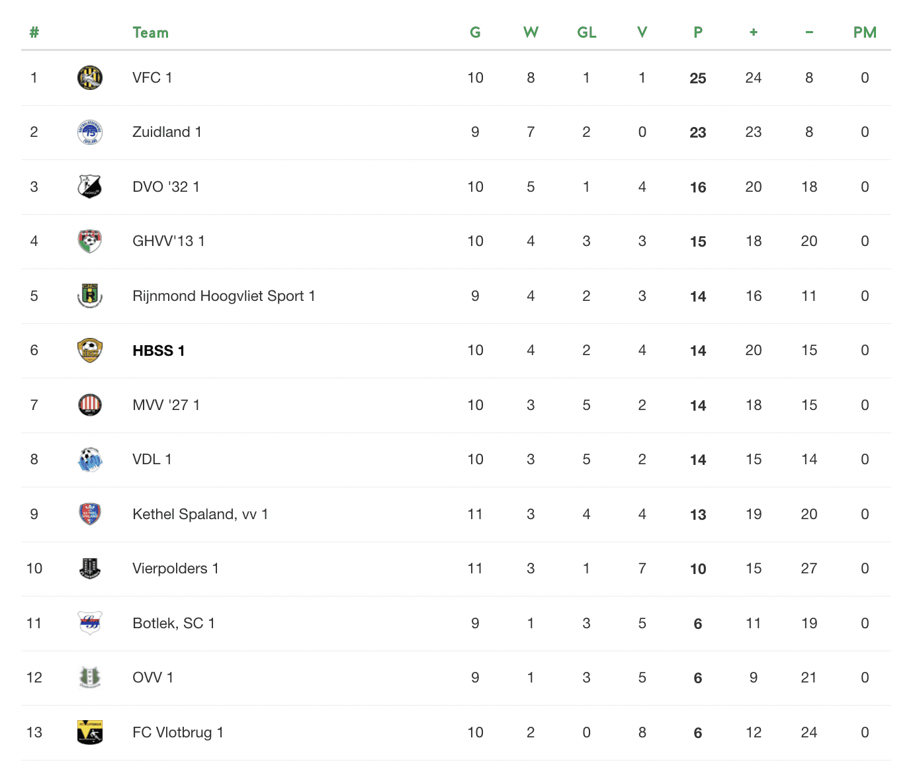Viewport: 917px width, 783px height.
Task: Click the VFC 1 club logo
Action: pyautogui.click(x=90, y=78)
